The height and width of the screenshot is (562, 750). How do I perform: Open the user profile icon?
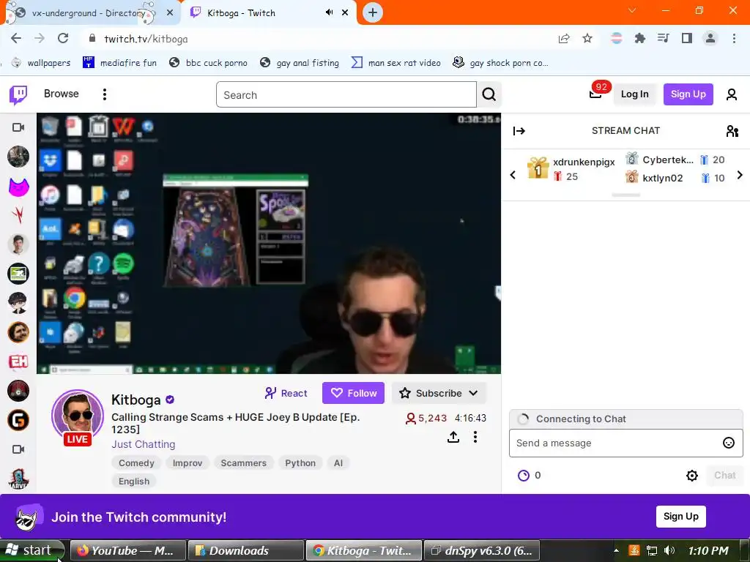(x=732, y=94)
